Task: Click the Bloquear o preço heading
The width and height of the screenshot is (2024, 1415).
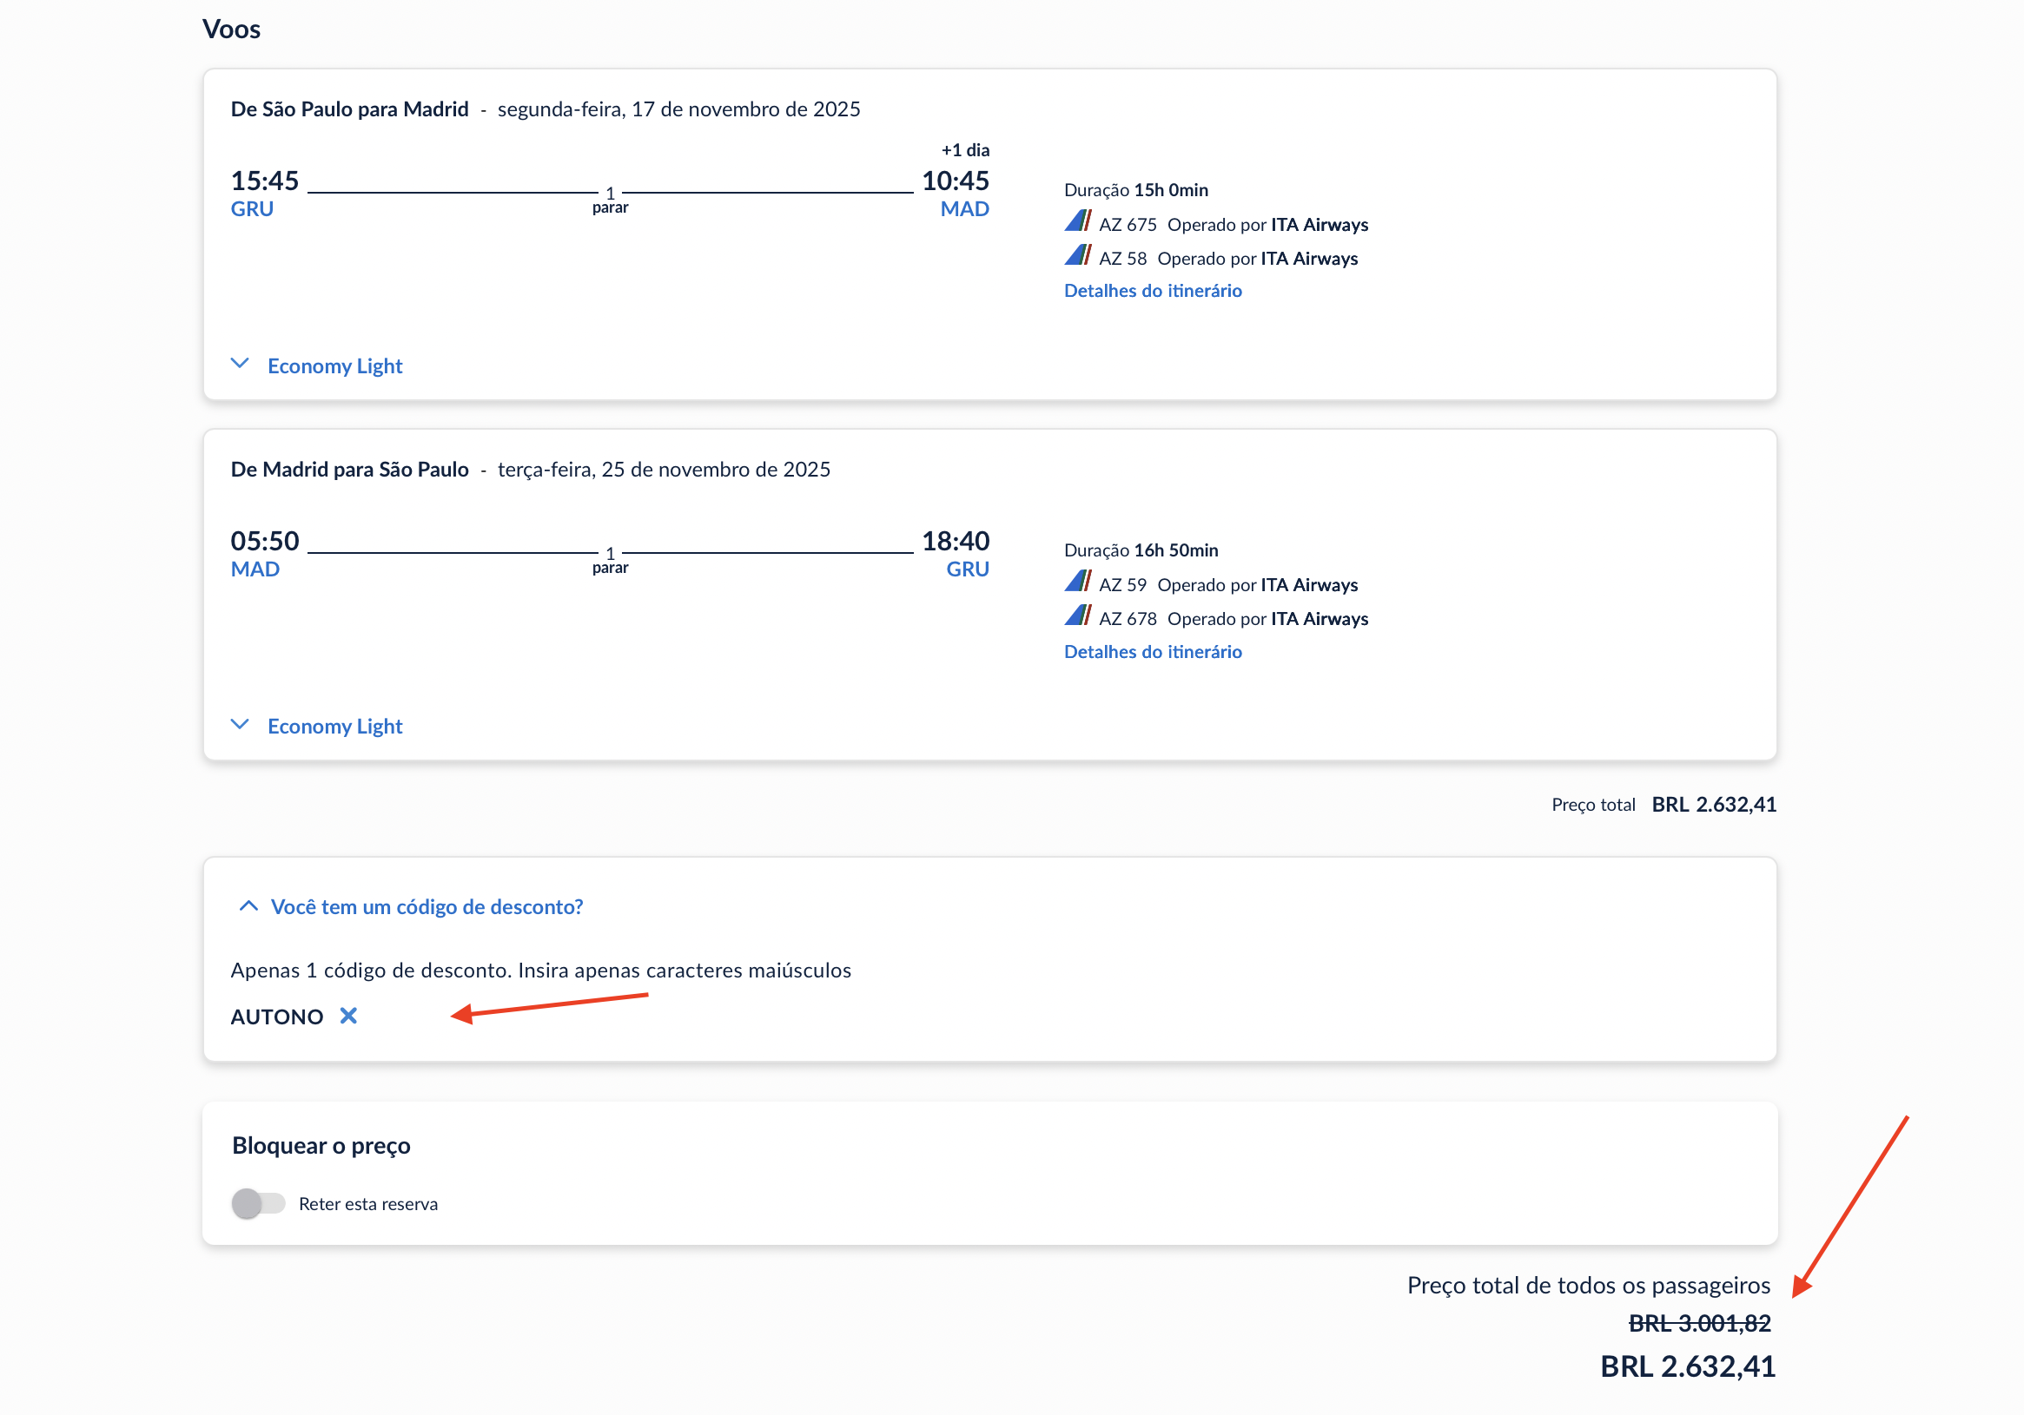Action: (x=321, y=1145)
